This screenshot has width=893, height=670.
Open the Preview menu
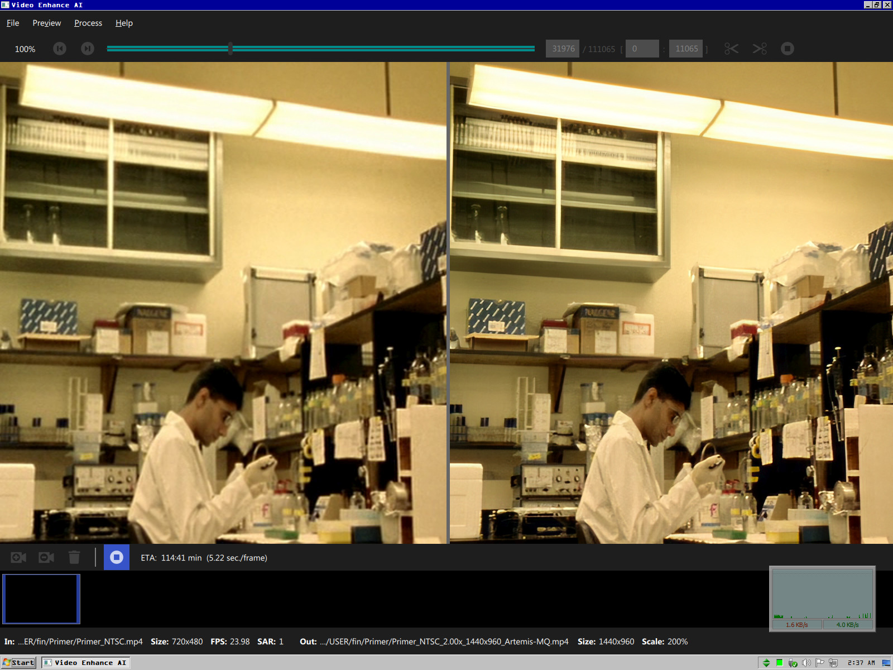47,23
